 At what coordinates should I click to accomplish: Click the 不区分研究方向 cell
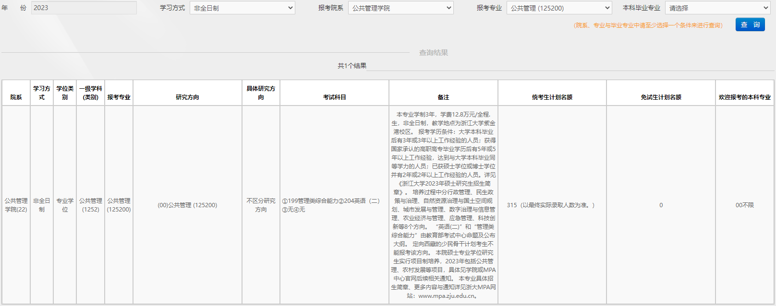point(261,205)
